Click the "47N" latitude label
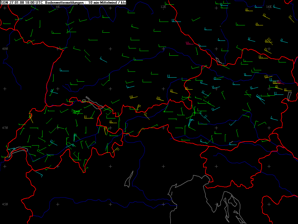Viewport: 298px width, 224px height. coord(5,128)
